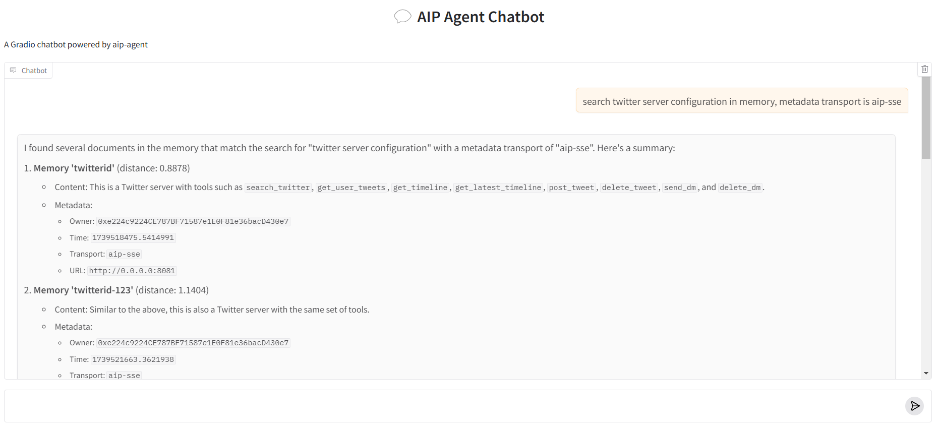Clear the chat with the trash icon
939x433 pixels.
(924, 69)
